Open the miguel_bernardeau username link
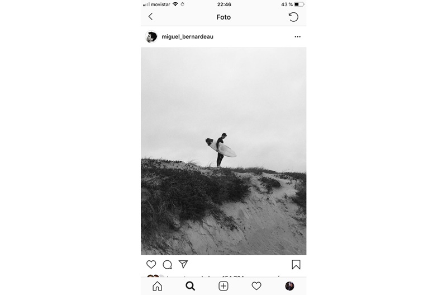This screenshot has height=295, width=447. pos(187,36)
